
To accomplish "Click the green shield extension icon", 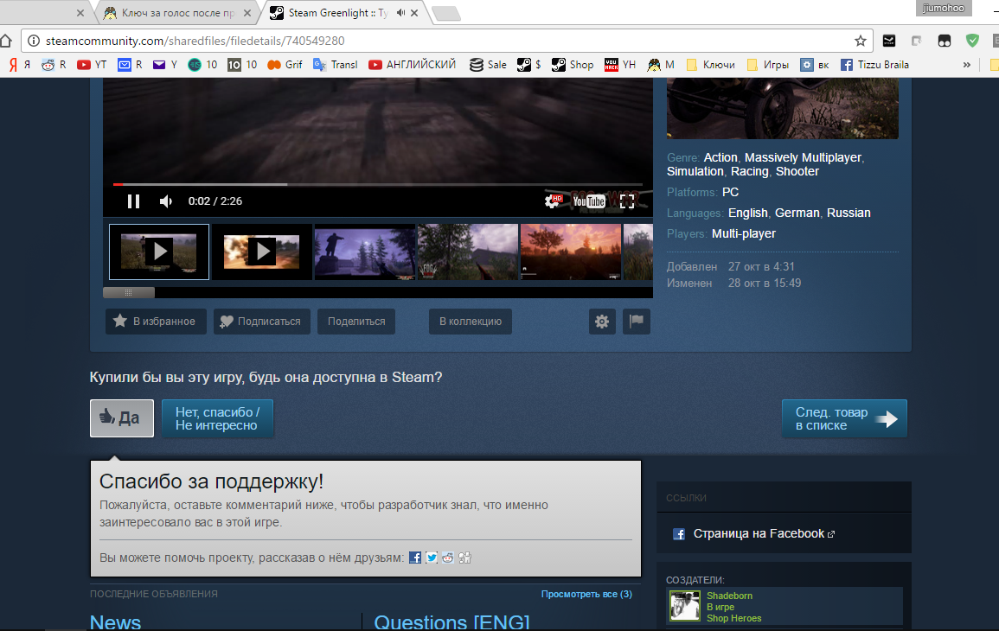I will pyautogui.click(x=972, y=41).
